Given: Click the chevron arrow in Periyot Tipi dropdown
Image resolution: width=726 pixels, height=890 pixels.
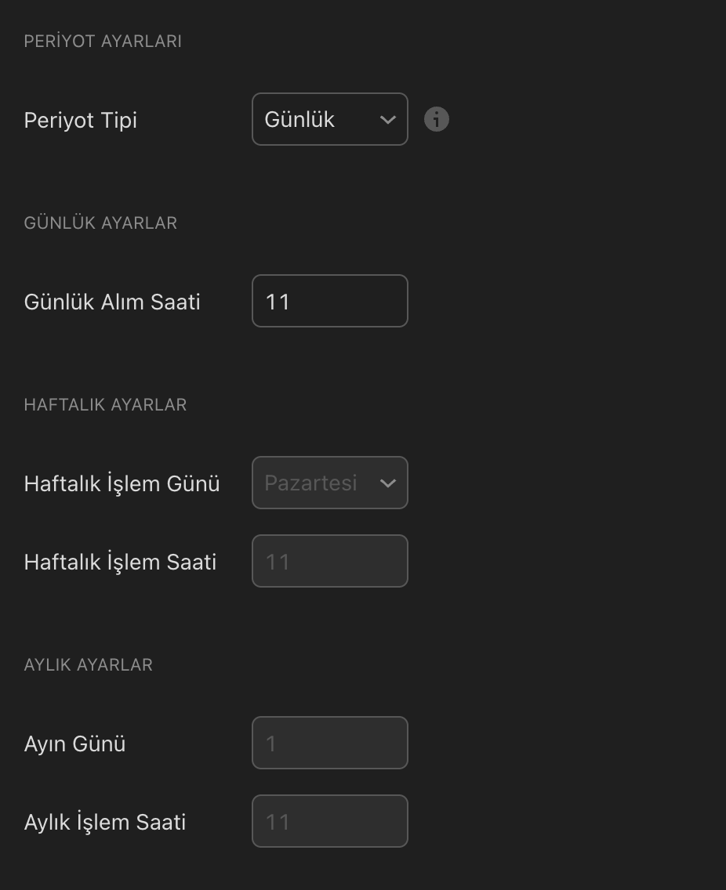Looking at the screenshot, I should point(387,120).
